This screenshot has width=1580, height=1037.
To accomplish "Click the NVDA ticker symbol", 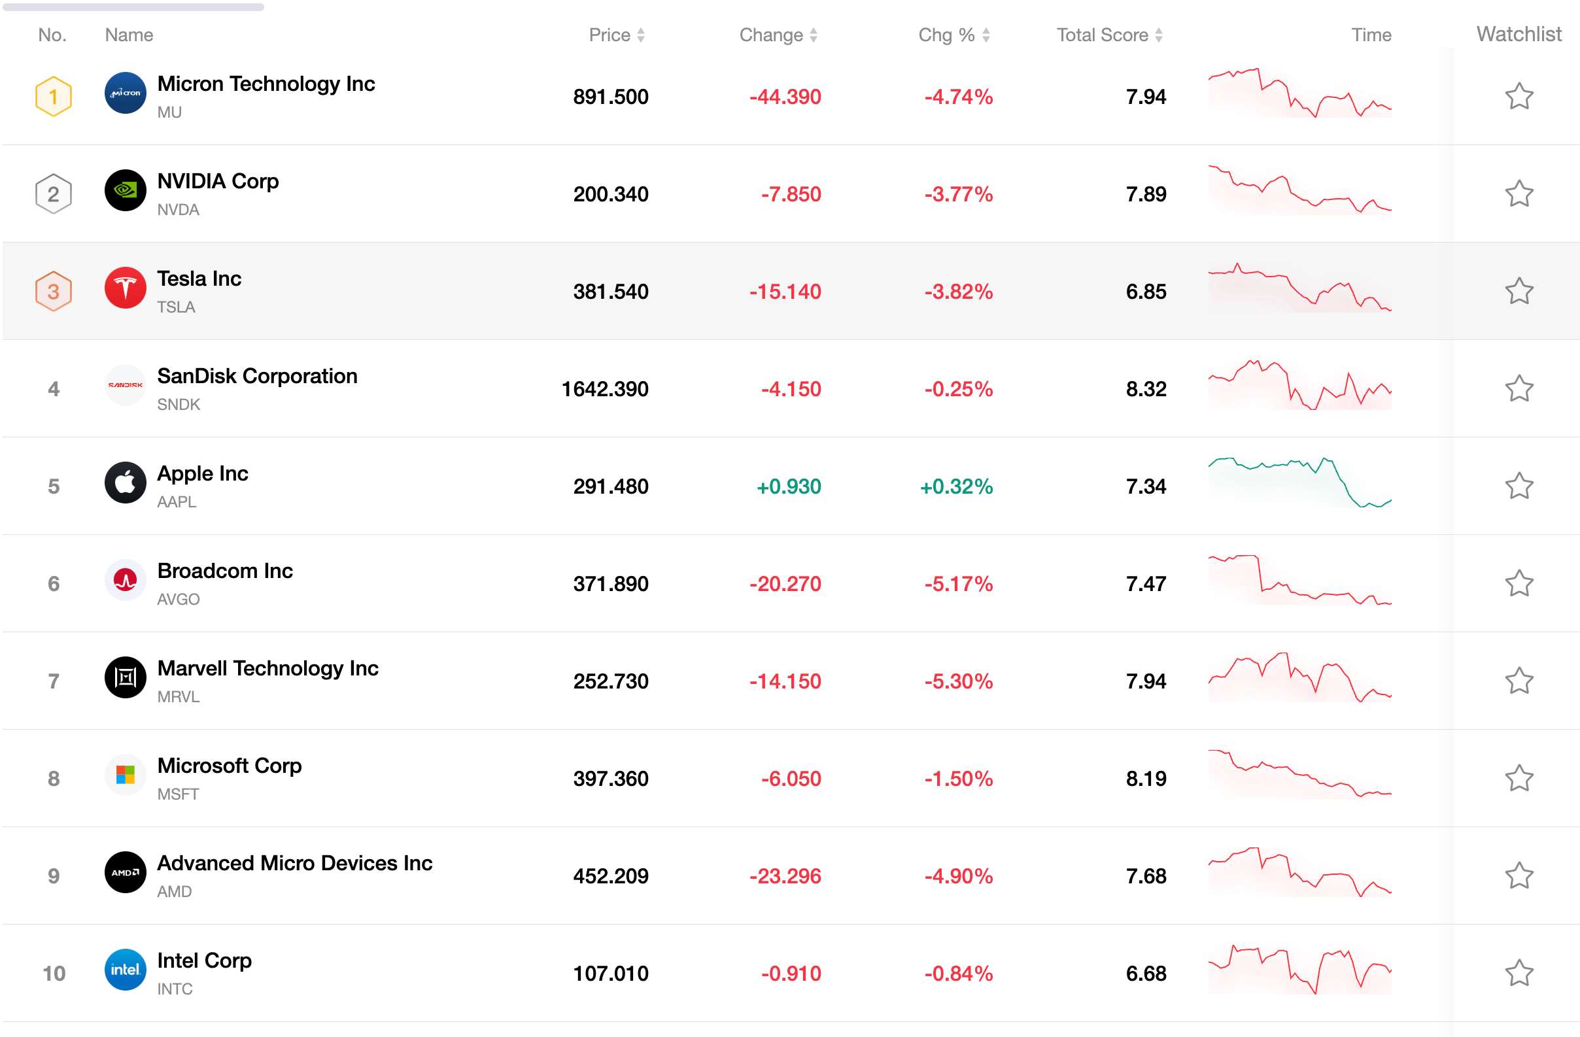I will tap(178, 210).
